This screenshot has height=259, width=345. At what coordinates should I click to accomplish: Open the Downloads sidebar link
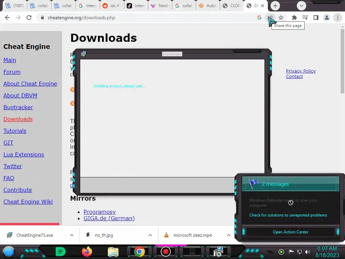[18, 119]
